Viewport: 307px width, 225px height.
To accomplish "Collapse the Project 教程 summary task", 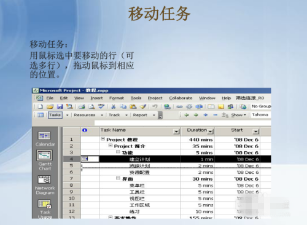I will tap(103, 139).
